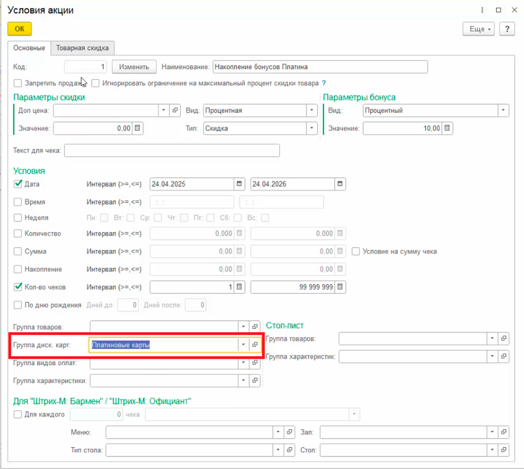524x469 pixels.
Task: Click the Изменить button next to code
Action: pyautogui.click(x=134, y=67)
